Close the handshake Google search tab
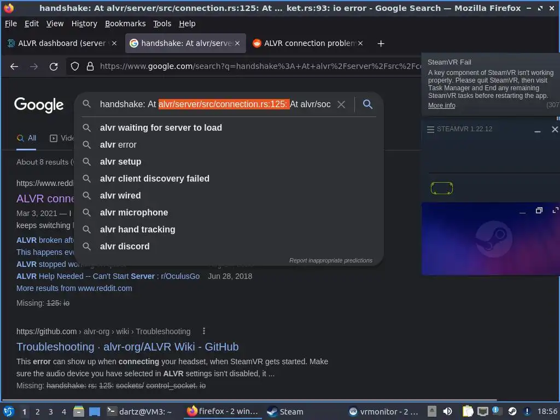This screenshot has width=560, height=420. click(237, 43)
